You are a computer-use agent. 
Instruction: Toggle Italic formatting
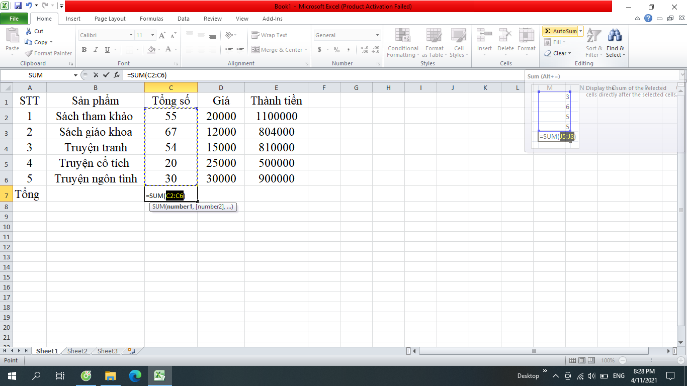96,50
